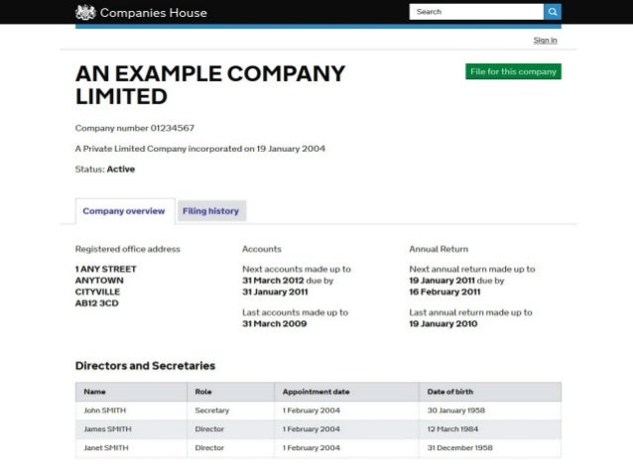Click the 16 February 2011 due date
This screenshot has width=633, height=475.
tap(444, 292)
